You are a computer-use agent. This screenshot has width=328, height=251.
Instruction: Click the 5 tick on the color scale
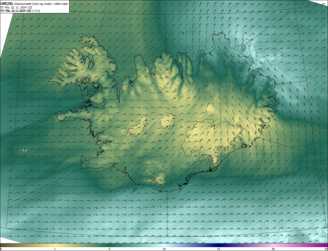tap(109, 249)
